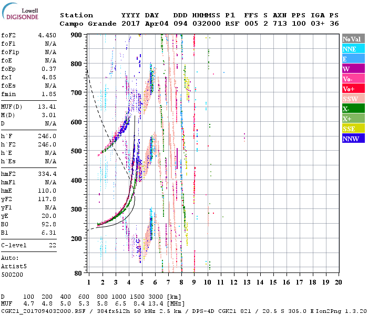Click the 5 MHz frequency axis label
Image resolution: width=368 pixels, height=315 pixels.
coord(142,282)
